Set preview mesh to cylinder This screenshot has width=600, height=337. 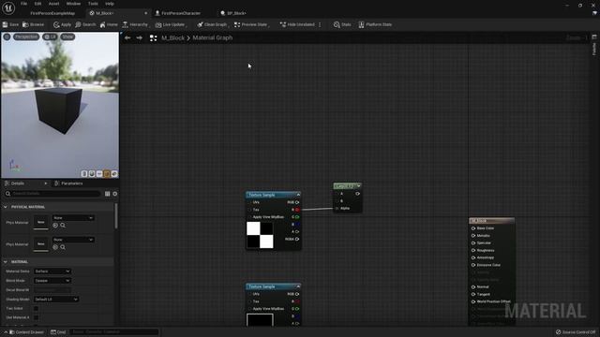[x=84, y=174]
